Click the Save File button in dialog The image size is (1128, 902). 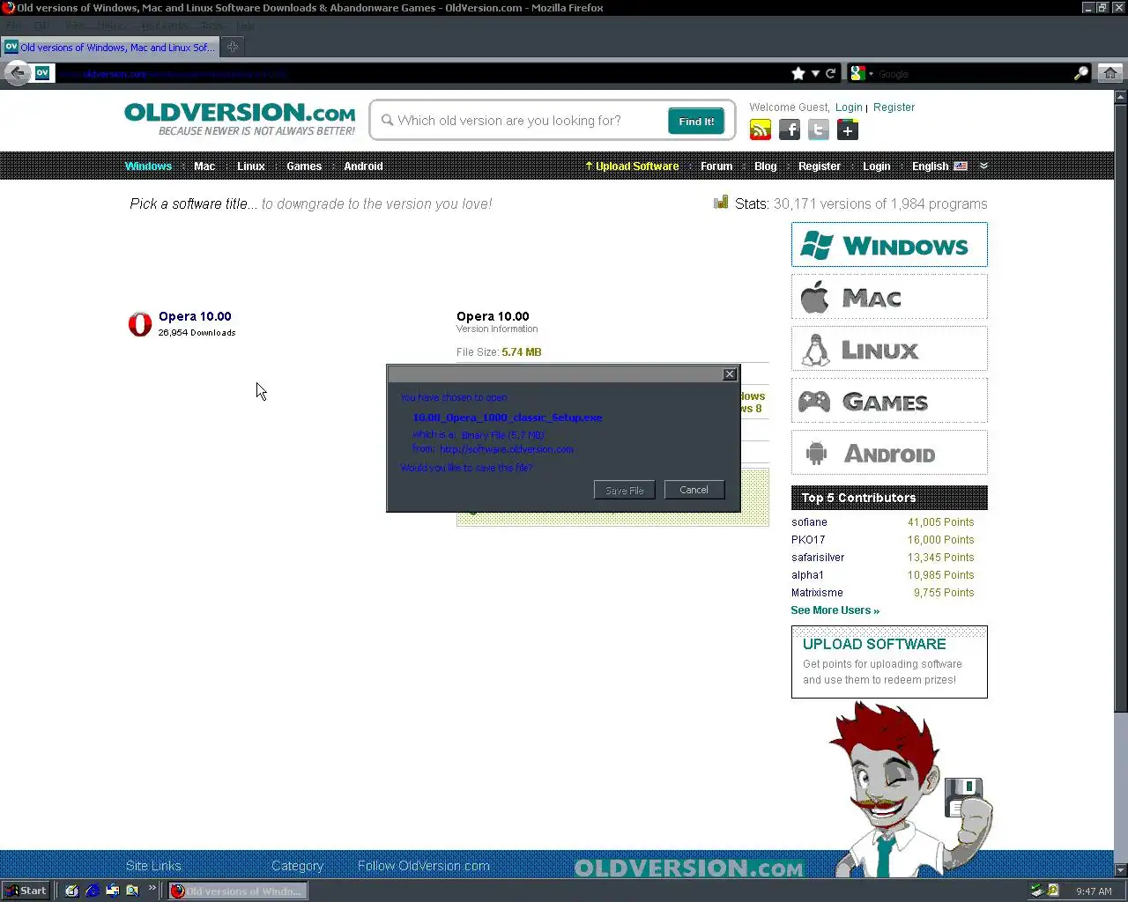pyautogui.click(x=625, y=490)
